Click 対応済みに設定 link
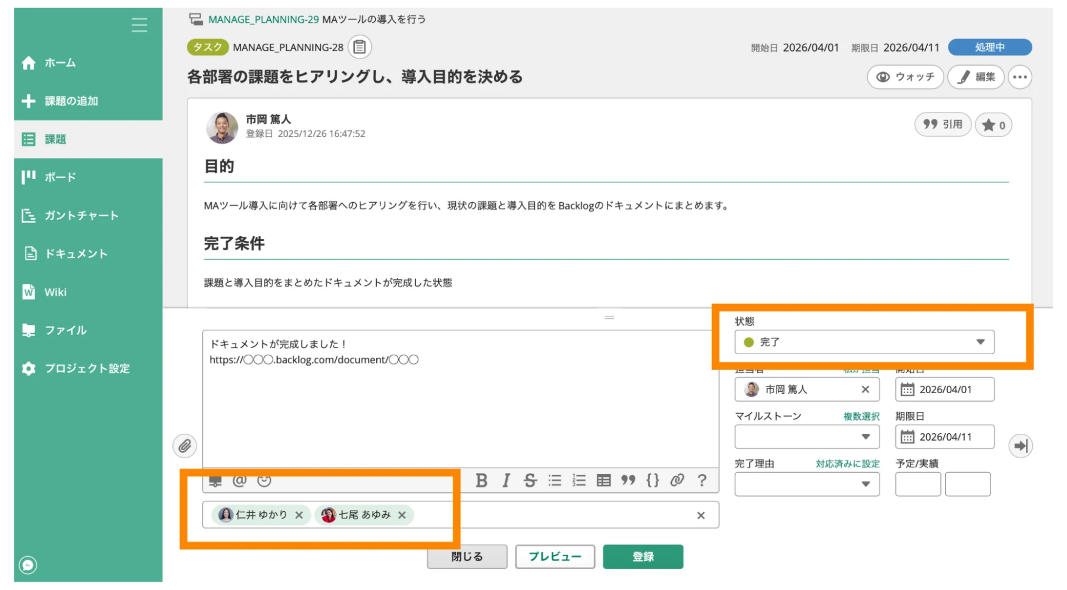 (847, 464)
